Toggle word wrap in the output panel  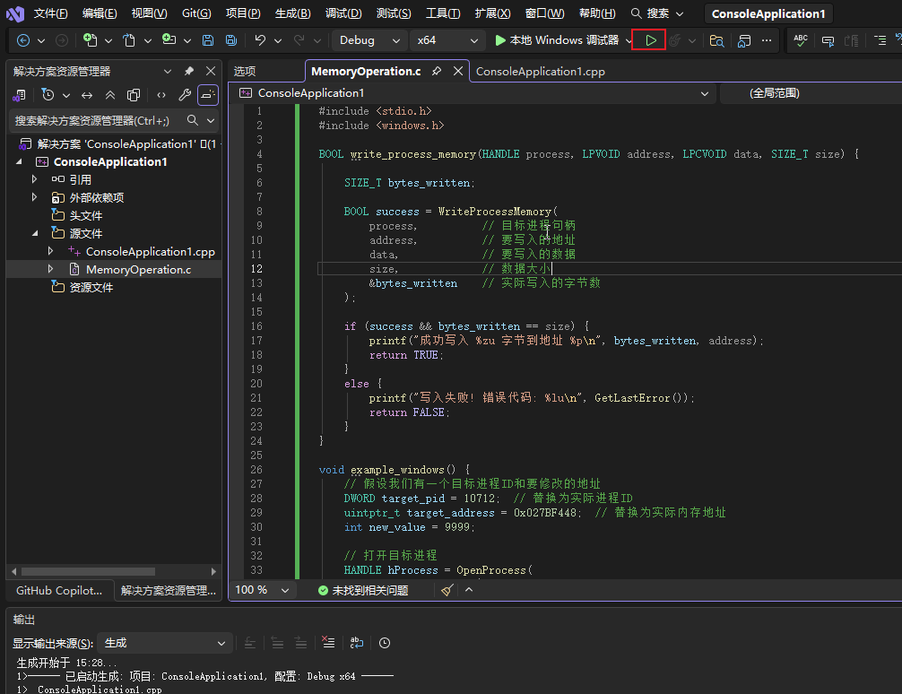coord(357,643)
